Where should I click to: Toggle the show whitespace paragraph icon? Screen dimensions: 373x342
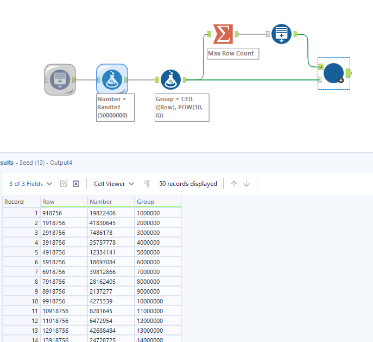(x=147, y=184)
